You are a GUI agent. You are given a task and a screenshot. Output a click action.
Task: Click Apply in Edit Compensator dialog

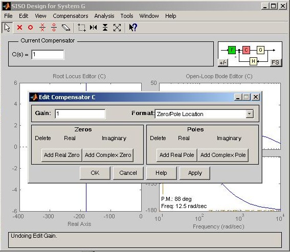[195, 173]
